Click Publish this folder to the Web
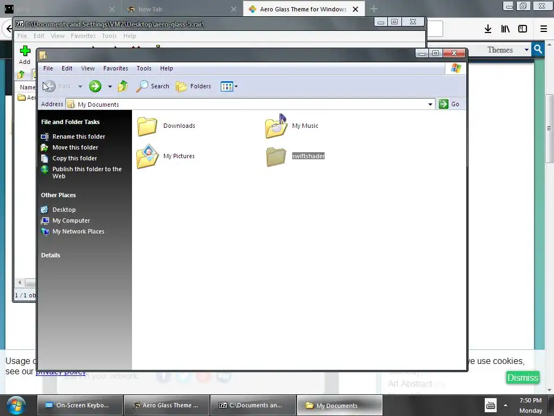 pyautogui.click(x=87, y=172)
